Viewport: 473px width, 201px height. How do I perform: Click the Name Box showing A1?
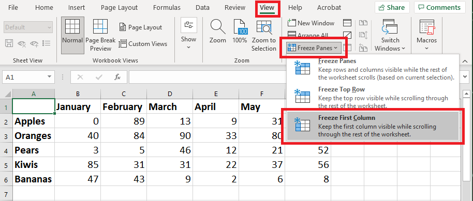24,77
